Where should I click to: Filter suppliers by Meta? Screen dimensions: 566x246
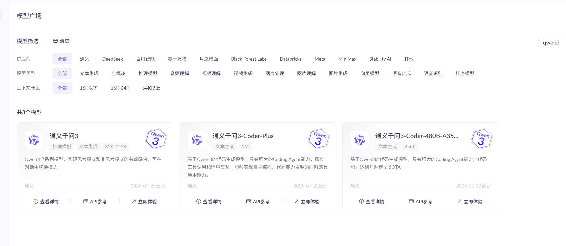[x=320, y=59]
